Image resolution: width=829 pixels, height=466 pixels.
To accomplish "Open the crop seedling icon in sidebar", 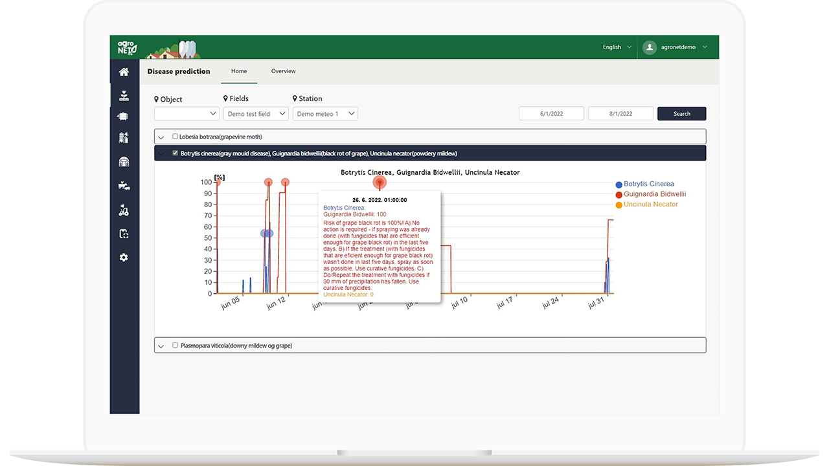I will click(124, 96).
